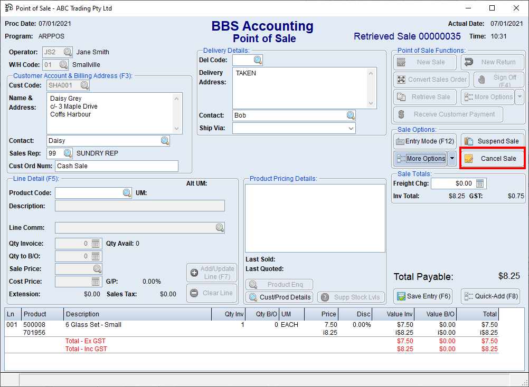Click the Product Code input field
This screenshot has height=387, width=529.
tap(88, 193)
